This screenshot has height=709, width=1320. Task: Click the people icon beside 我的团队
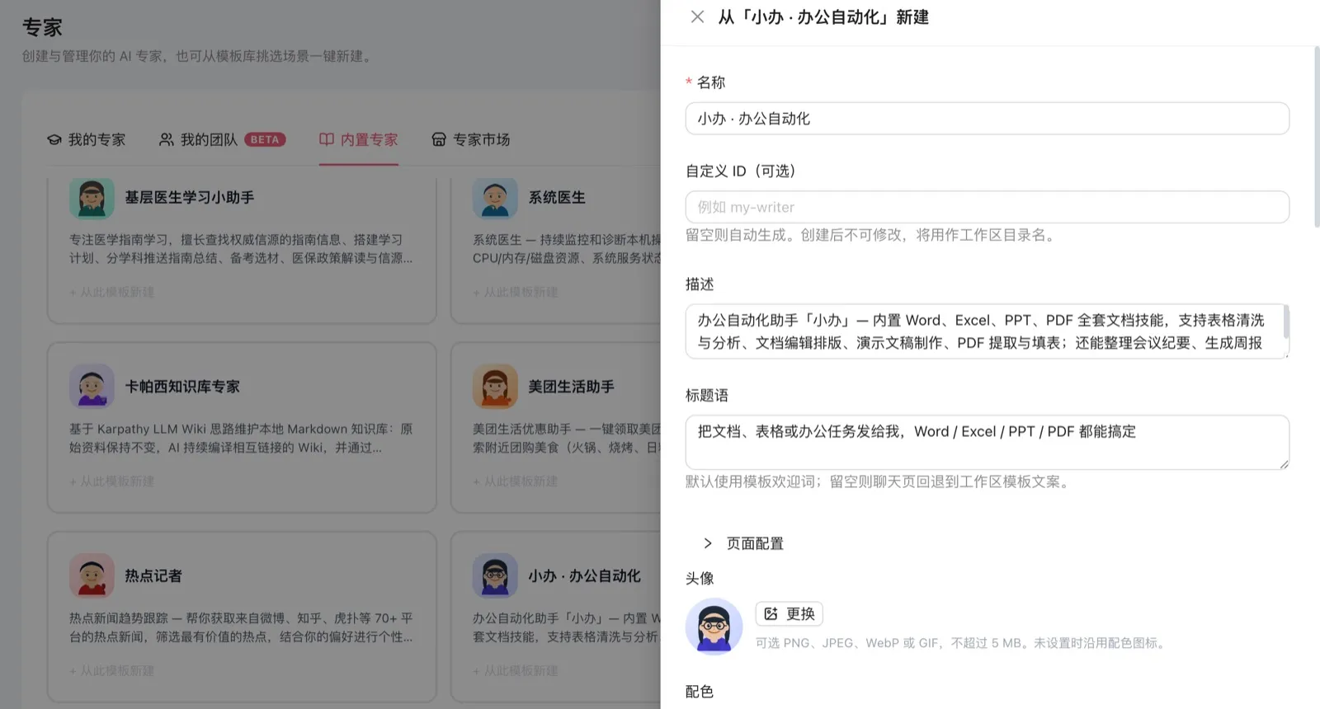coord(167,139)
